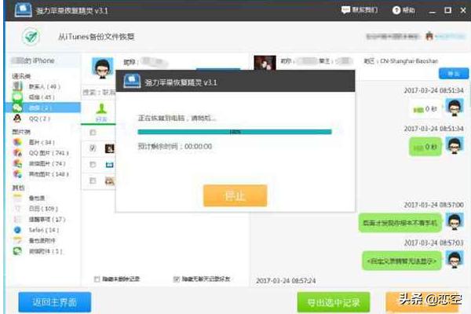The image size is (471, 314).
Task: Click the iPhone device name header
Action: [34, 60]
